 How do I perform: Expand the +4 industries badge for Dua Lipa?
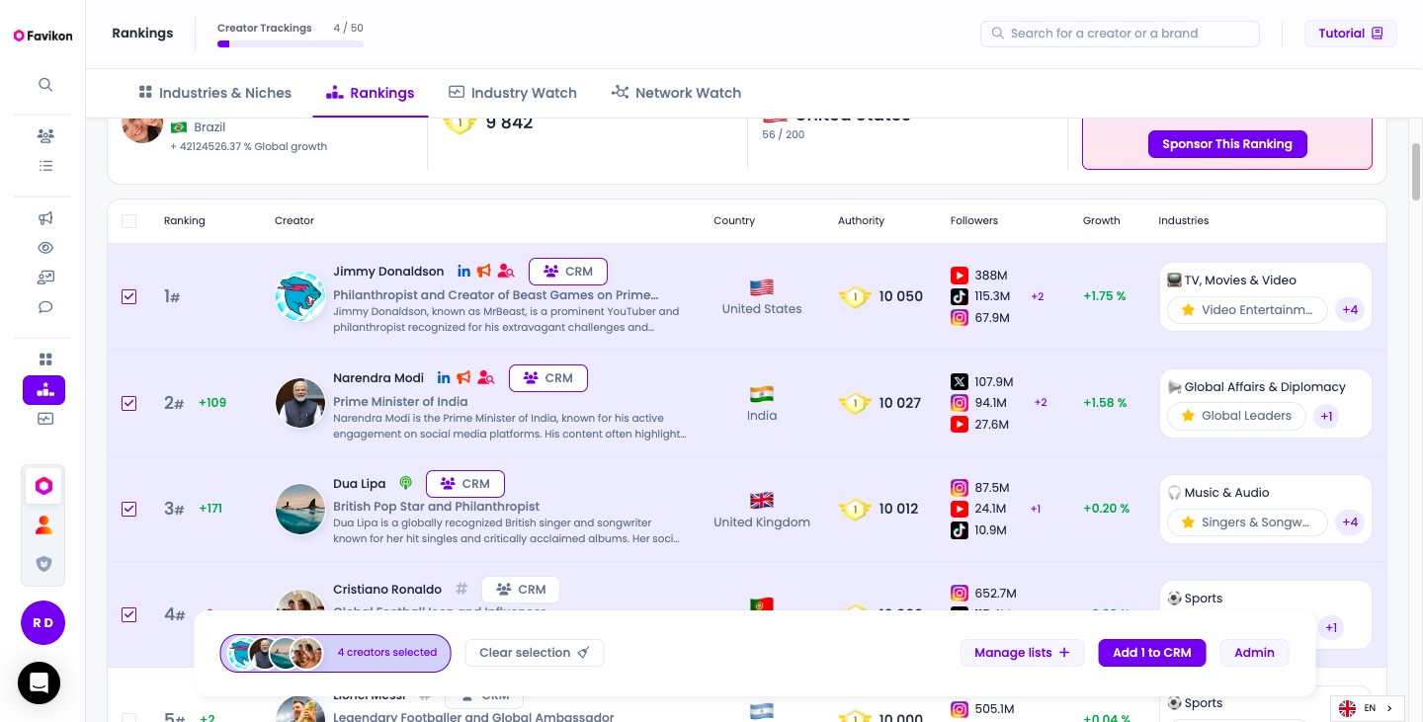click(1350, 521)
